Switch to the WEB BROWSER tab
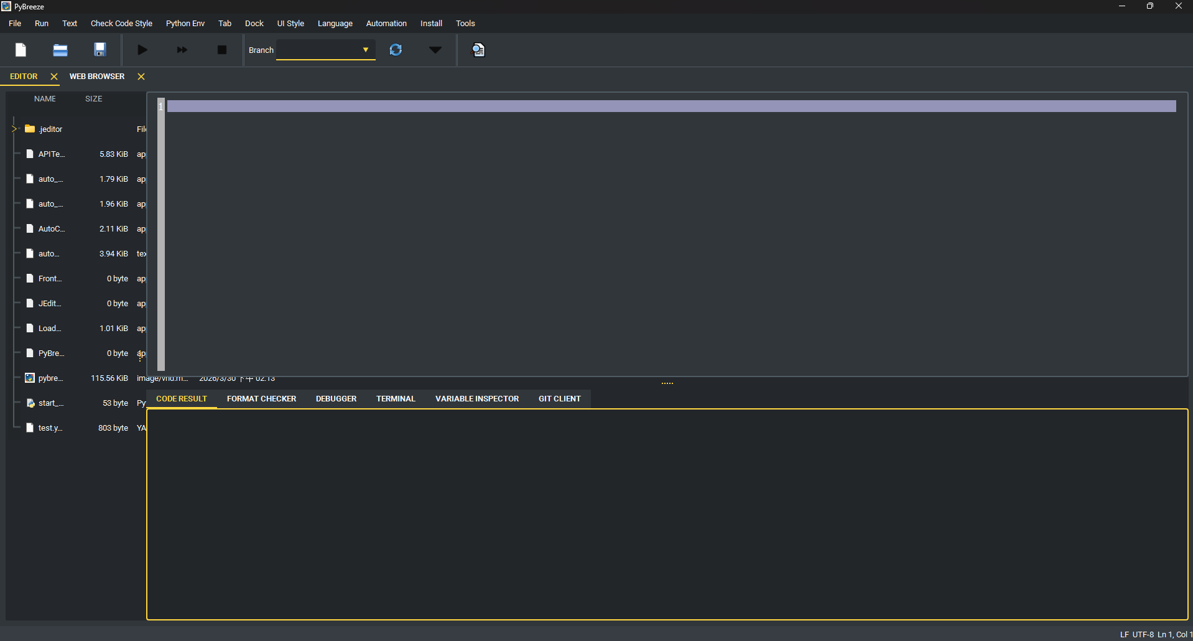 [x=97, y=77]
